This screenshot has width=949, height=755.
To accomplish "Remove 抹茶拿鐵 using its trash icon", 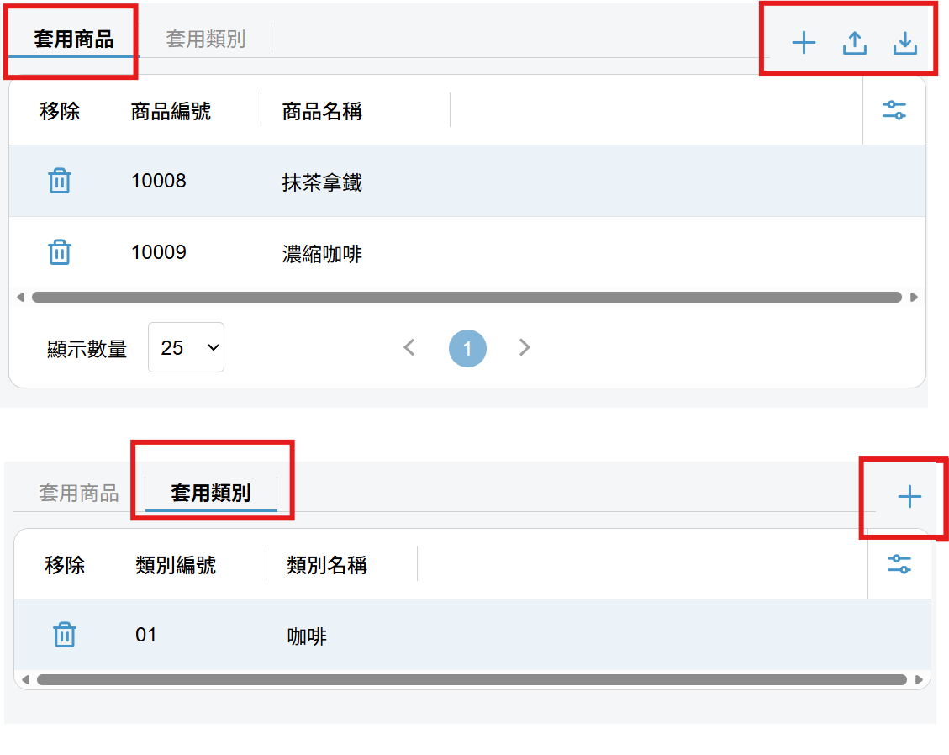I will (x=59, y=181).
